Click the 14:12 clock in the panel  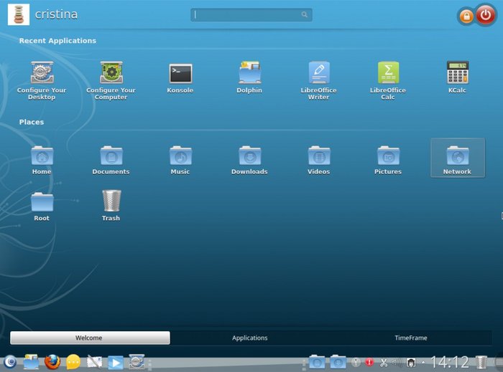click(x=450, y=362)
